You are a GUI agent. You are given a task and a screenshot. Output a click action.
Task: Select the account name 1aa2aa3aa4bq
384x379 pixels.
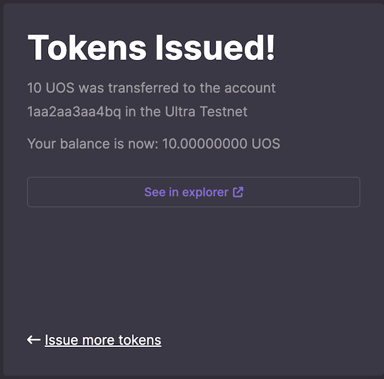coord(74,112)
